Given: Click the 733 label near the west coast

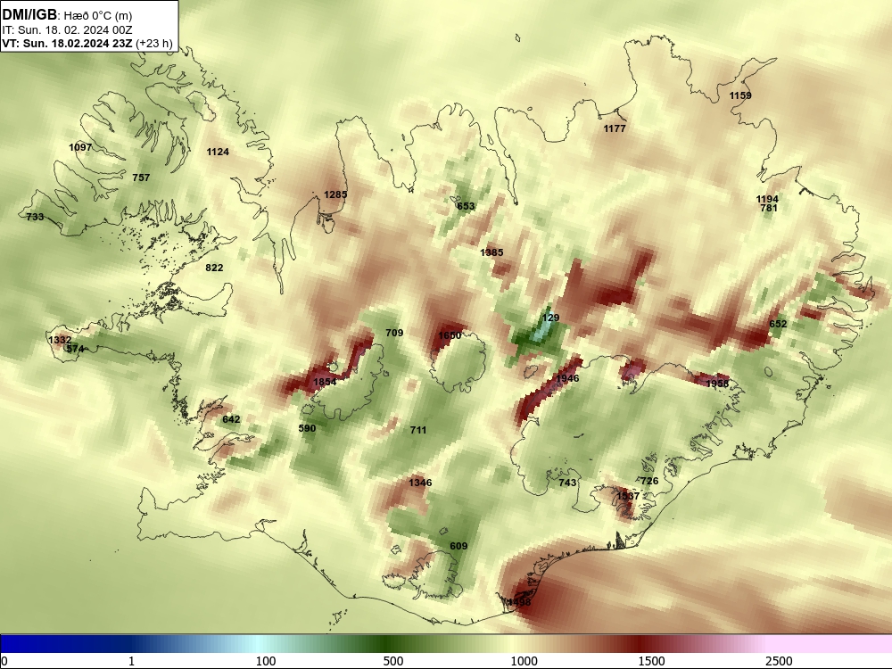Looking at the screenshot, I should (x=36, y=217).
